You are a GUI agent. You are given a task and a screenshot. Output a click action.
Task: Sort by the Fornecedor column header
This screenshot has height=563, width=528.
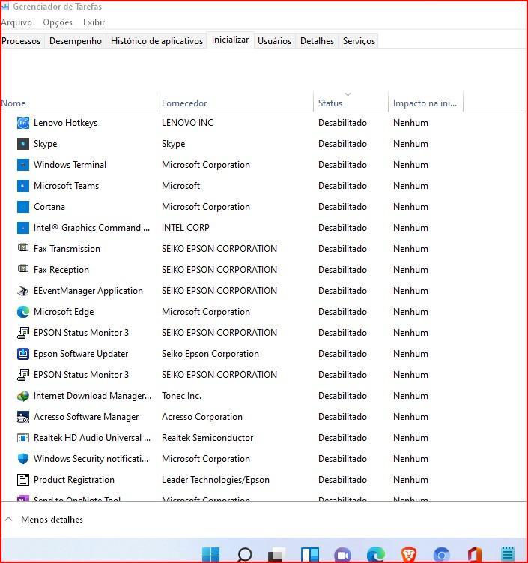pyautogui.click(x=235, y=103)
